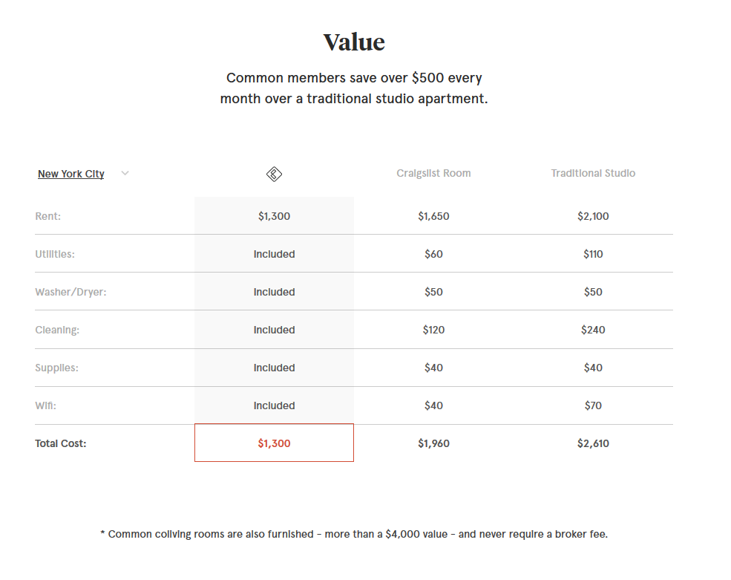Click the Washer/Dryer row label

[71, 292]
